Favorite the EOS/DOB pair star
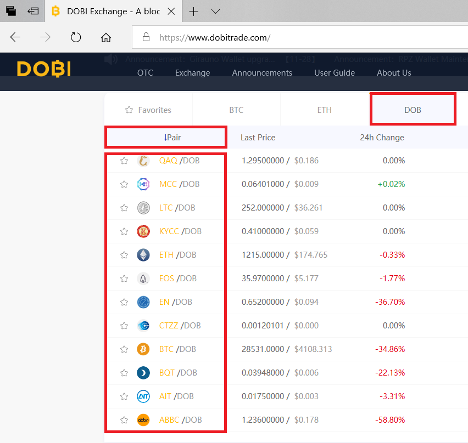Screen dimensions: 468x443 pos(124,279)
